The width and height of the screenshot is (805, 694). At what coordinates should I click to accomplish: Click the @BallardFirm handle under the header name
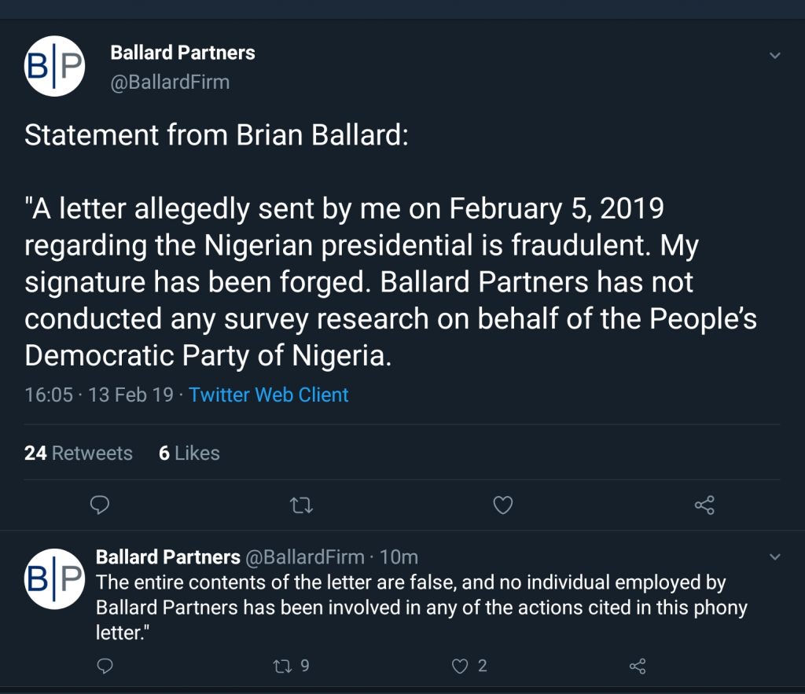[x=170, y=82]
